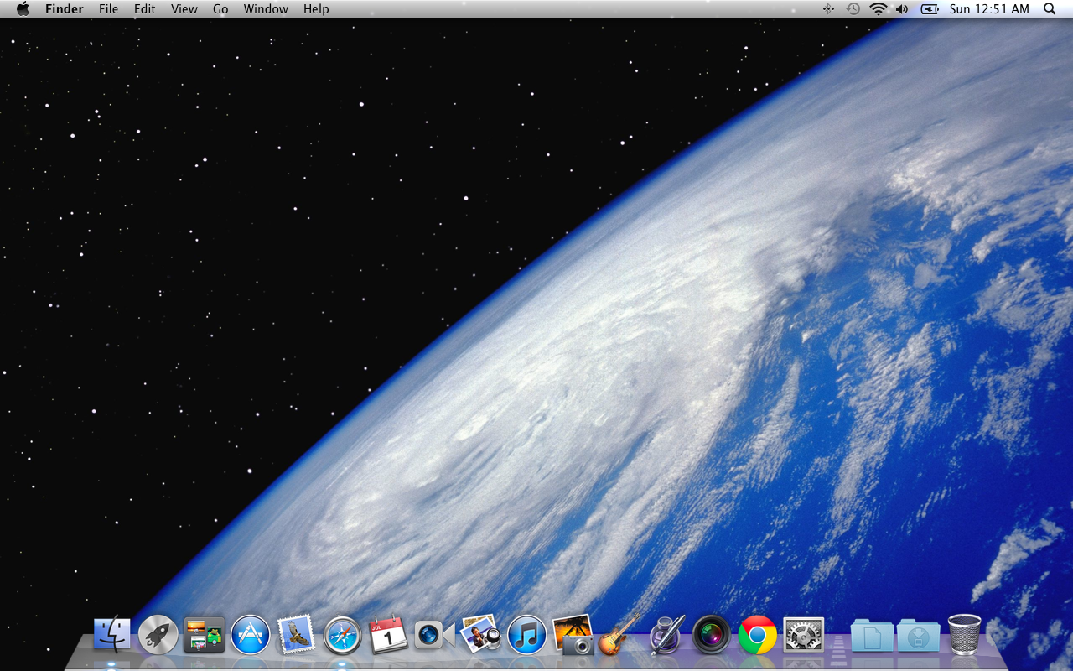1073x671 pixels.
Task: Open Launchpad from the dock
Action: click(158, 634)
